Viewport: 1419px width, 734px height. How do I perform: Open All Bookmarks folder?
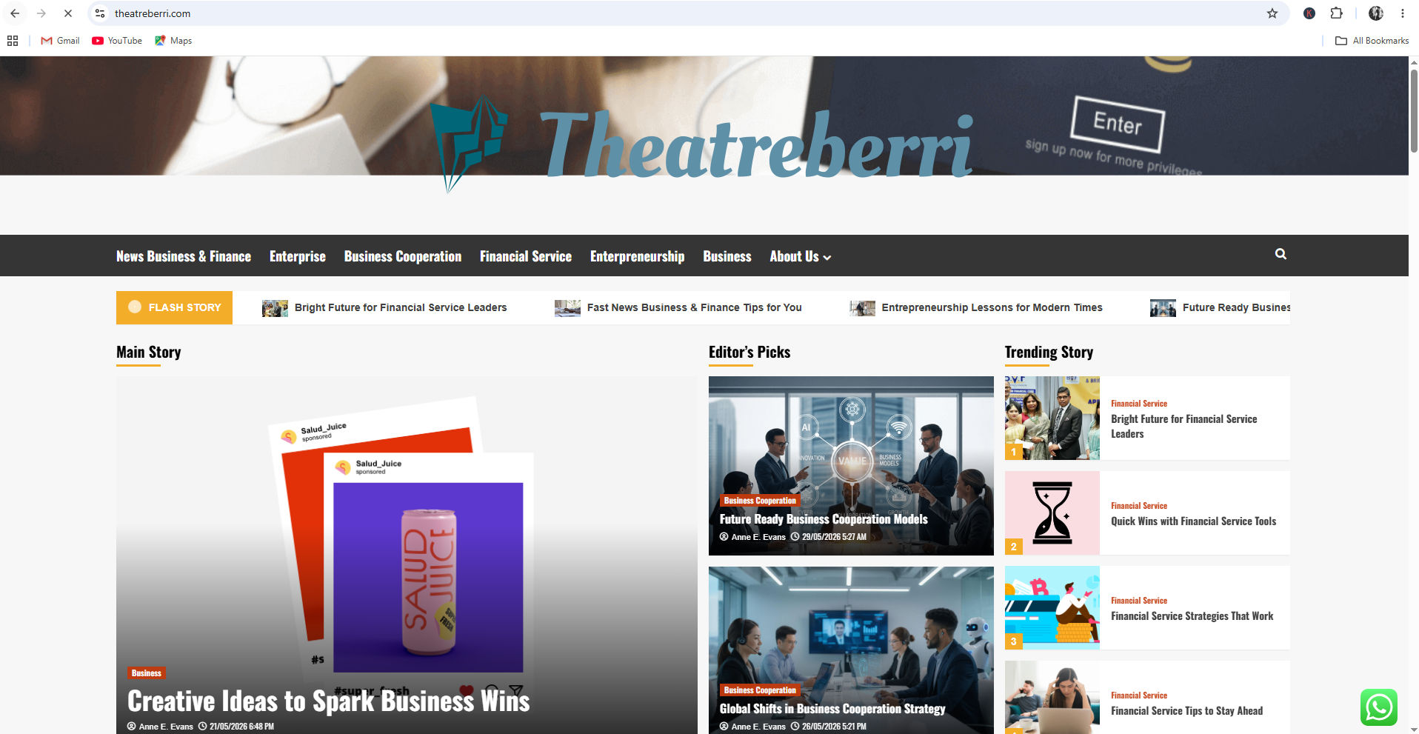1372,41
